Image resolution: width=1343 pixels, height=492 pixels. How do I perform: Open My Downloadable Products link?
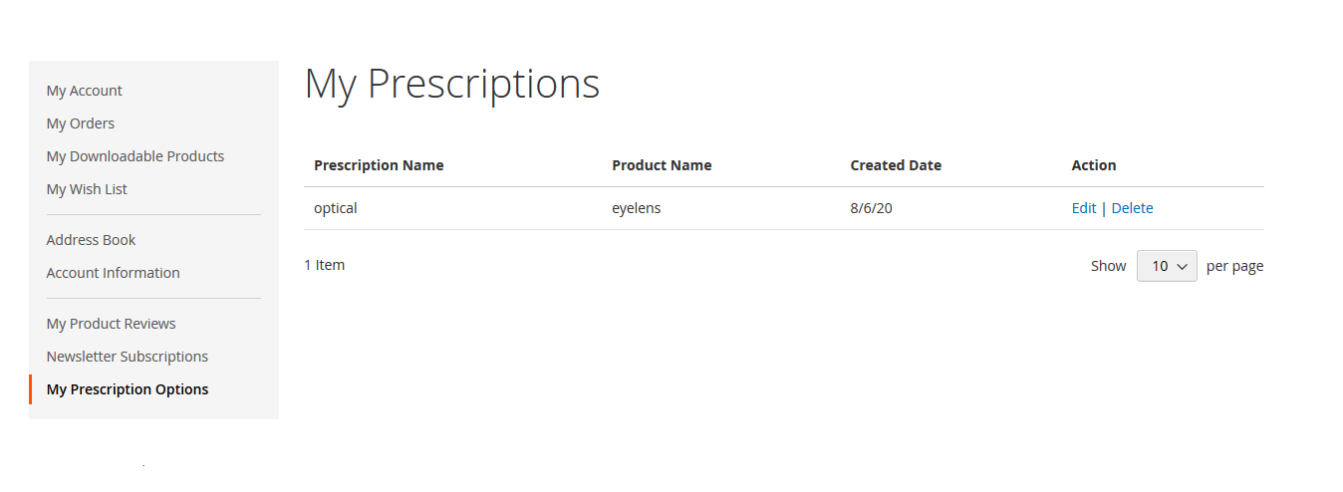point(135,156)
